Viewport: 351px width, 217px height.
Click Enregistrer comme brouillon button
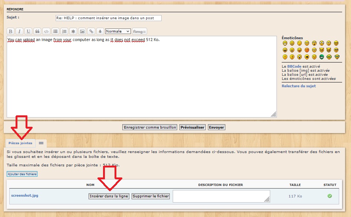click(x=150, y=127)
